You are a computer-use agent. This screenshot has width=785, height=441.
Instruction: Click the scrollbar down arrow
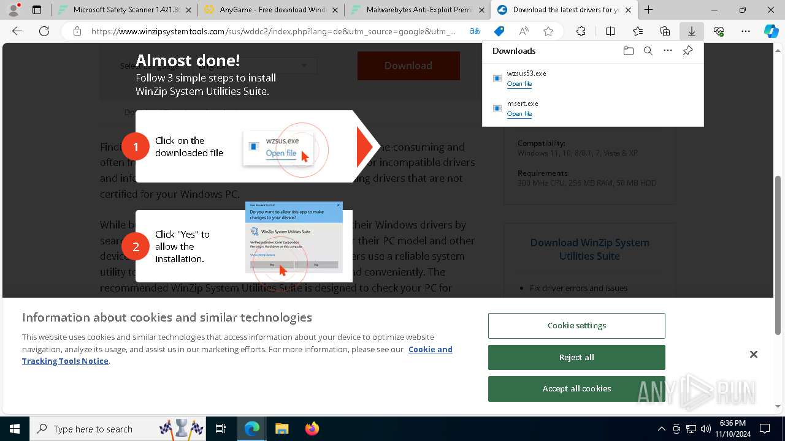coord(778,406)
